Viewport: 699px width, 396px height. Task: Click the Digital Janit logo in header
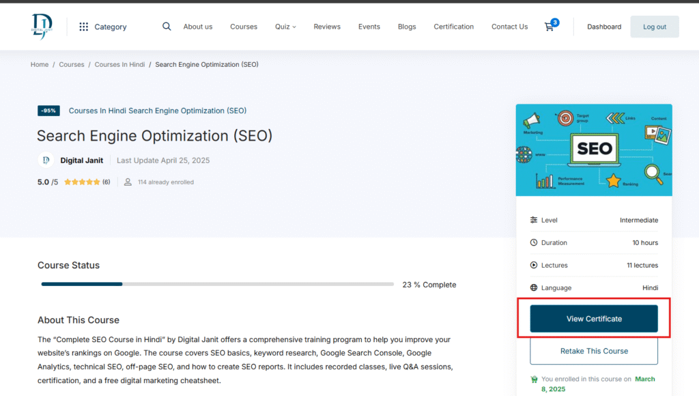coord(42,27)
